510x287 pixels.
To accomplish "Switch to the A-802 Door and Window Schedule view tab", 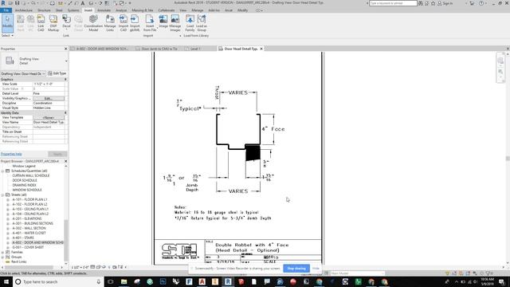I will tap(102, 49).
